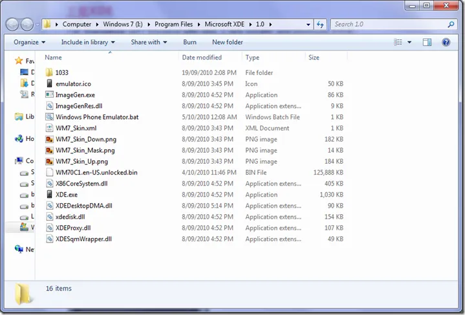465x315 pixels.
Task: Select the ImageGen.exe application icon
Action: pyautogui.click(x=49, y=94)
